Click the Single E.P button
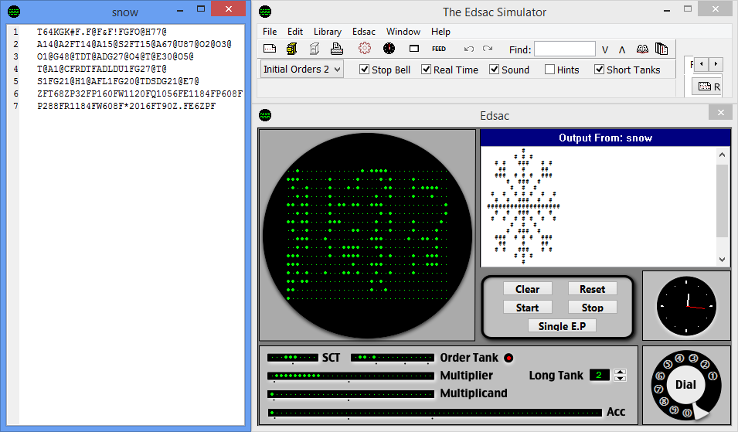This screenshot has height=432, width=738. click(562, 325)
